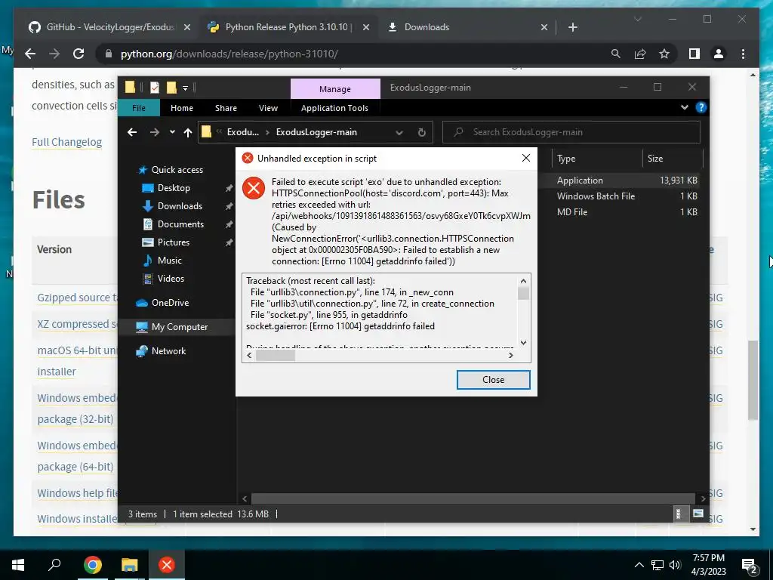Image resolution: width=773 pixels, height=580 pixels.
Task: Click the traceback horizontal scrollbar right arrow
Action: click(x=511, y=355)
